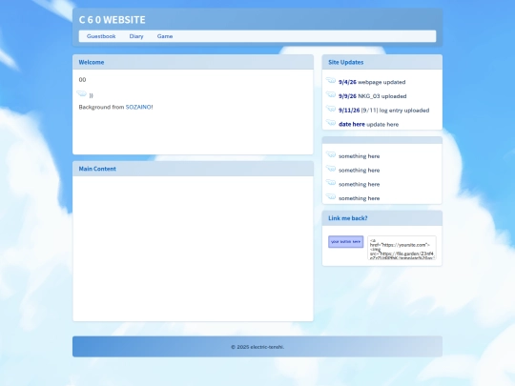Open the Game page
Screen dimensions: 515x386
[165, 36]
